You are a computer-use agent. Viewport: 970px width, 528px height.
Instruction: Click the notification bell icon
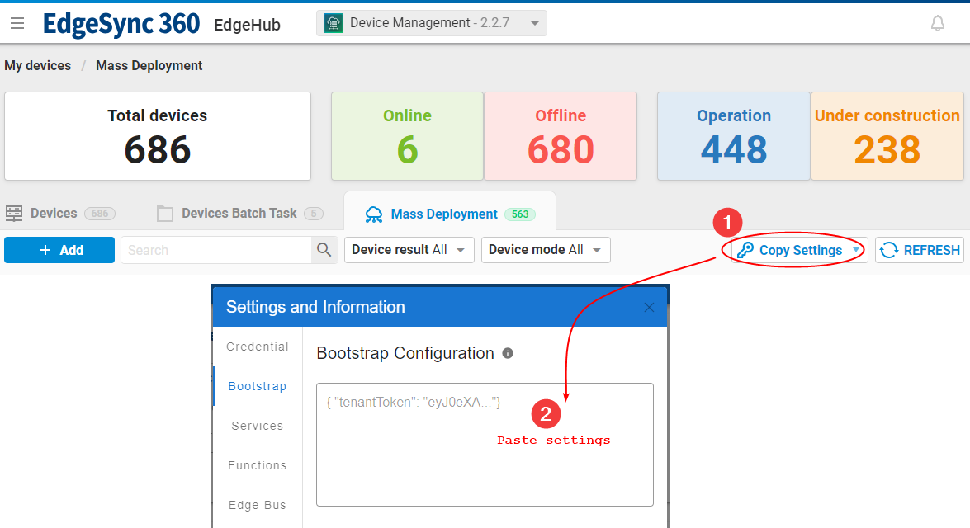(x=938, y=22)
